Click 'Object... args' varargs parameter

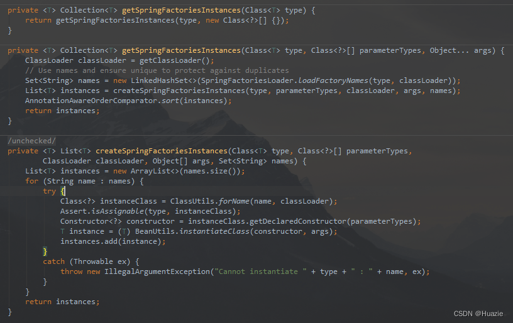461,50
